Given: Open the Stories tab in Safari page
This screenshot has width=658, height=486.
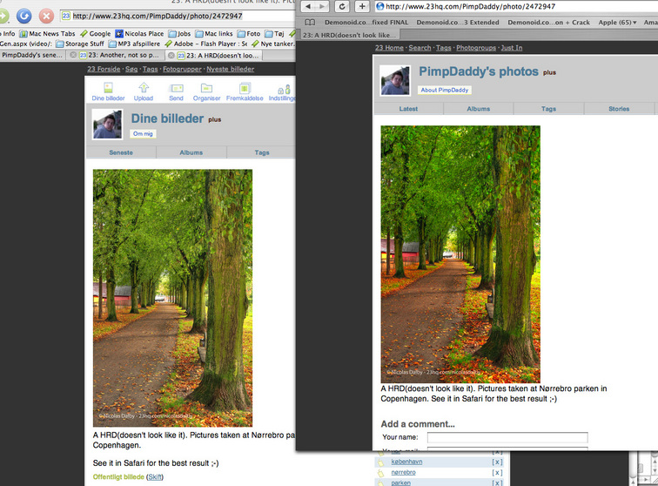Looking at the screenshot, I should coord(619,109).
